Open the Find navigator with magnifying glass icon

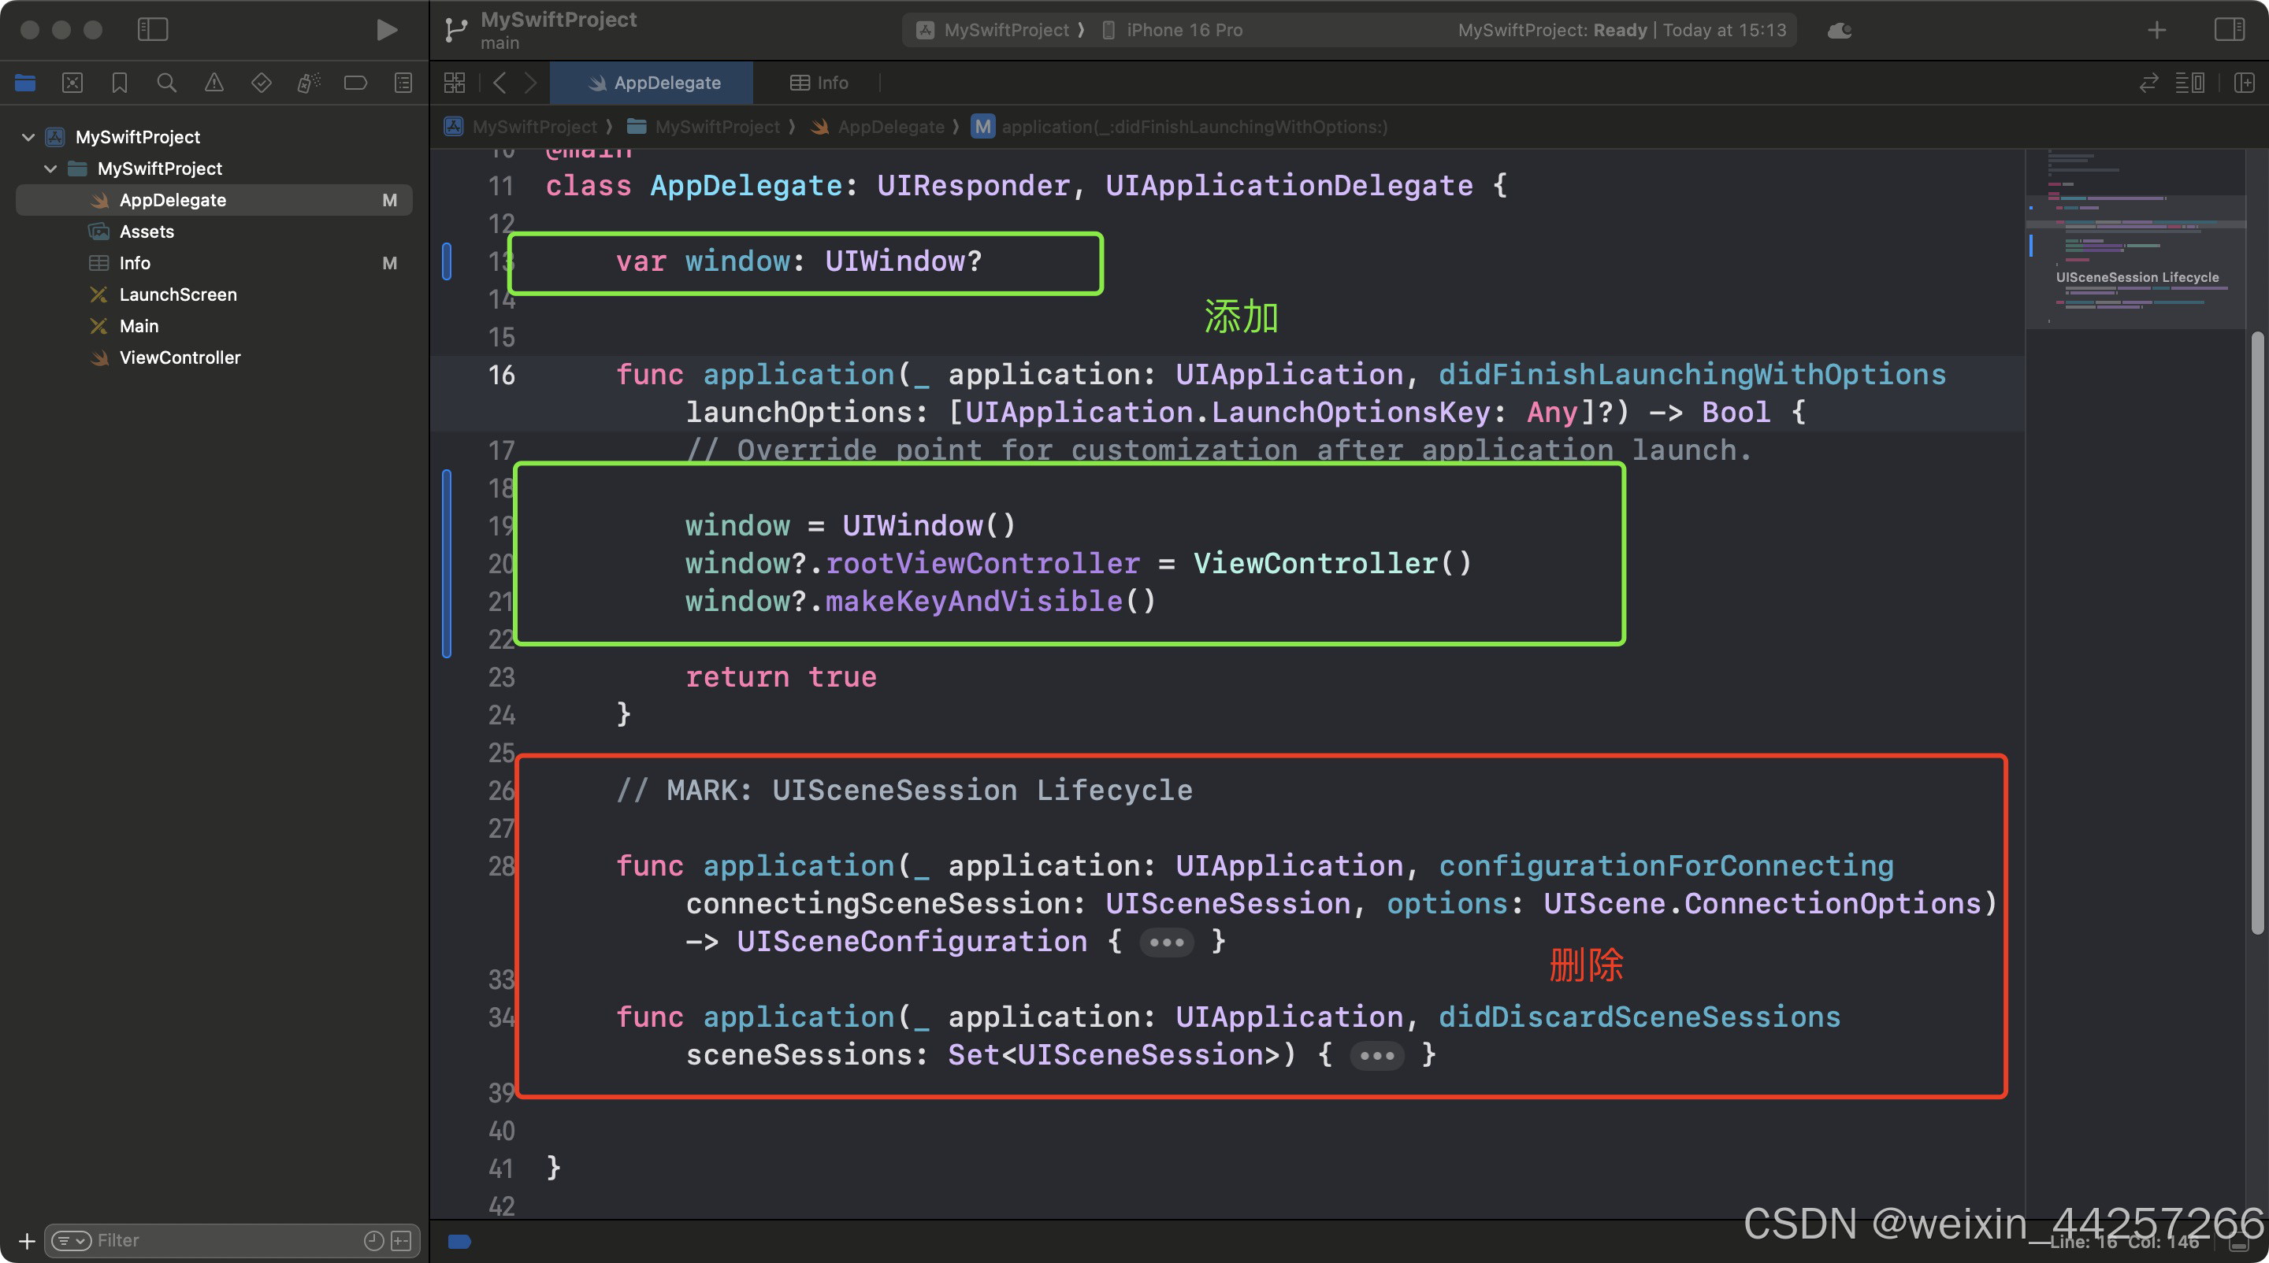(166, 82)
